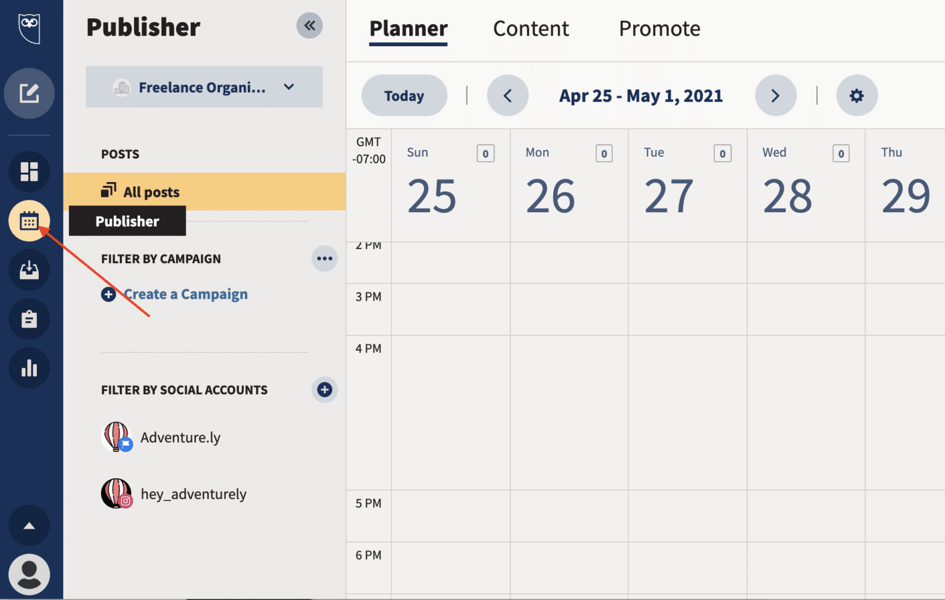
Task: Advance to next week with forward arrow
Action: click(x=776, y=95)
